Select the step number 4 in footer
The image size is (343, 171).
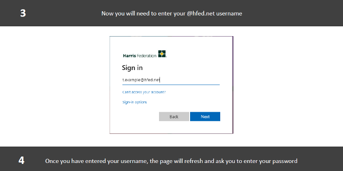(x=21, y=161)
